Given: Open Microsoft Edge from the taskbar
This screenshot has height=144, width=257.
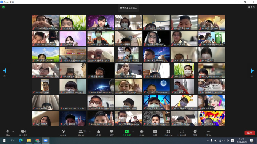Looking at the screenshot, I should 21,141.
